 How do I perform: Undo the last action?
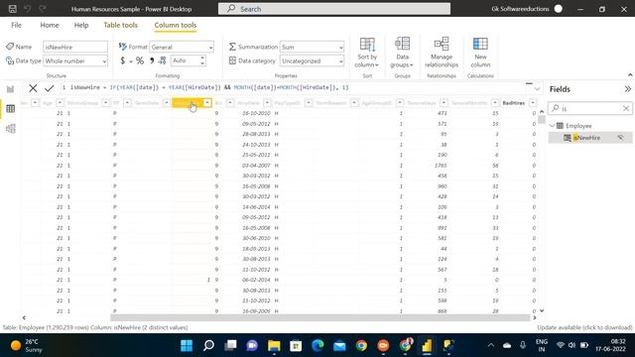pos(27,9)
